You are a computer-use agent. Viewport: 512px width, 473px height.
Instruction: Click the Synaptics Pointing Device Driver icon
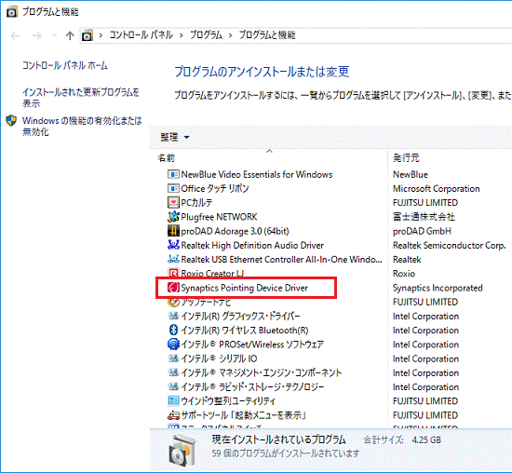click(x=173, y=288)
